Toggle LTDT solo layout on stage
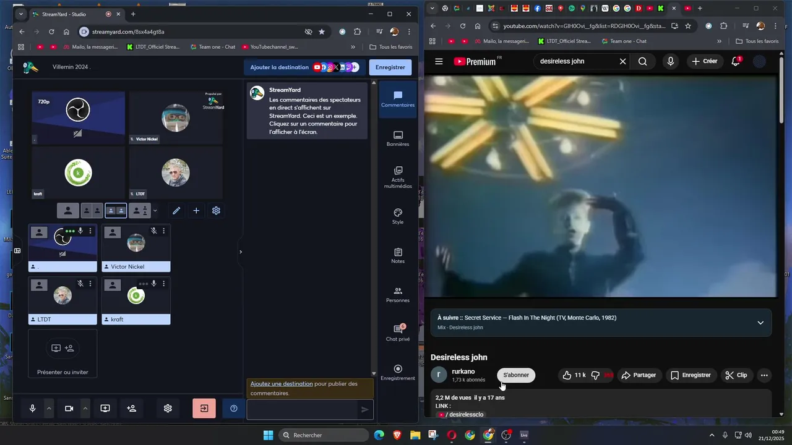 pos(39,285)
